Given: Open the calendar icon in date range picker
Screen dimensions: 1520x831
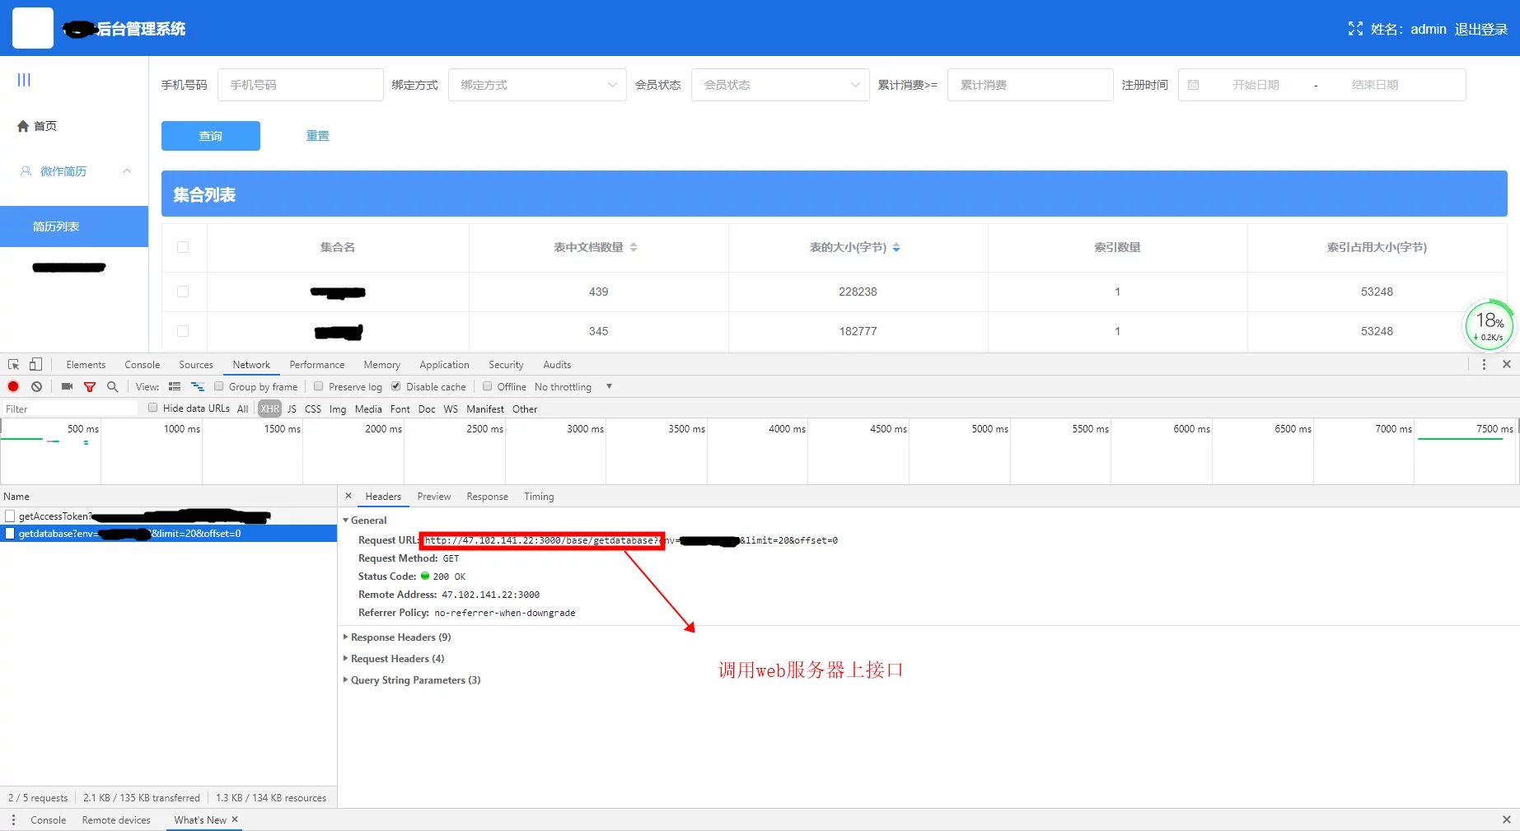Looking at the screenshot, I should (x=1193, y=85).
